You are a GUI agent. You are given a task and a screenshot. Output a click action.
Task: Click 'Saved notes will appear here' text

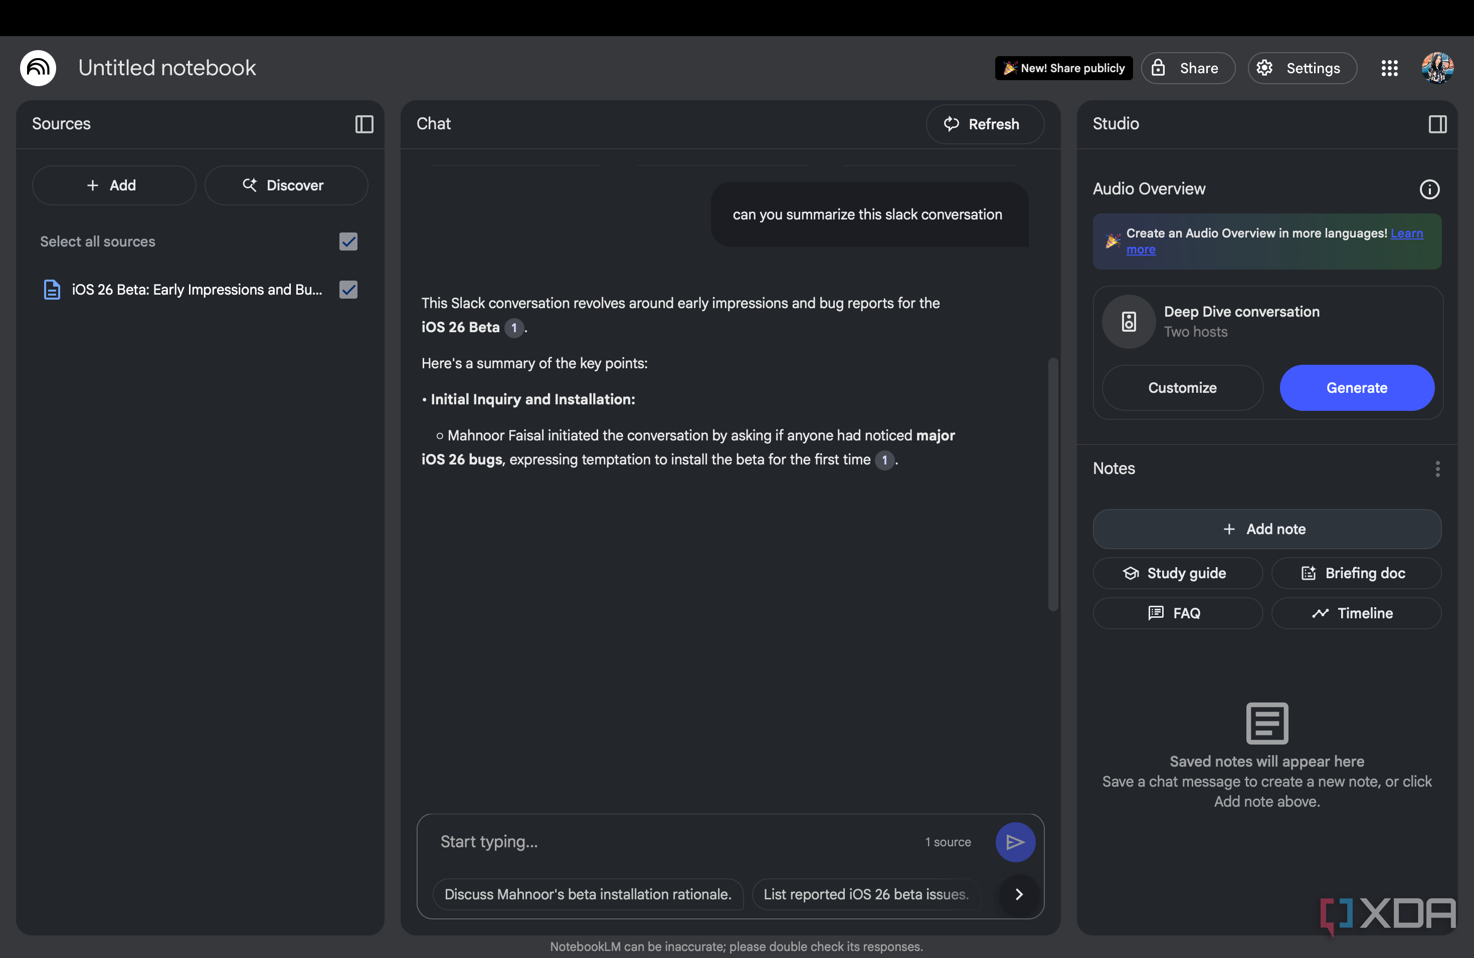pyautogui.click(x=1266, y=761)
